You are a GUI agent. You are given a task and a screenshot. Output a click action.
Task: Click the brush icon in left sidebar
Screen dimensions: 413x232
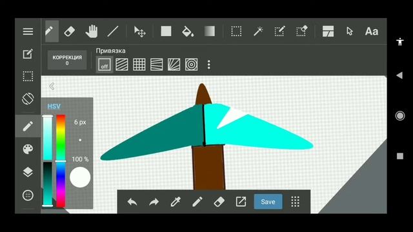tap(28, 126)
